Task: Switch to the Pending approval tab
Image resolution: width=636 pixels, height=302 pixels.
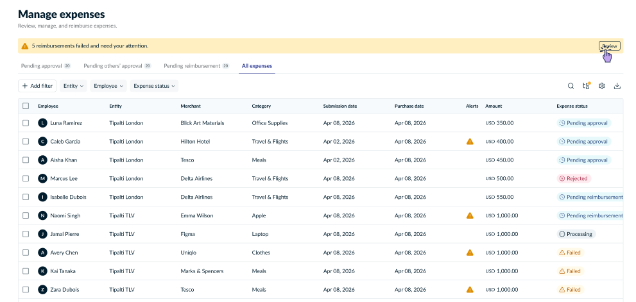Action: pos(46,65)
